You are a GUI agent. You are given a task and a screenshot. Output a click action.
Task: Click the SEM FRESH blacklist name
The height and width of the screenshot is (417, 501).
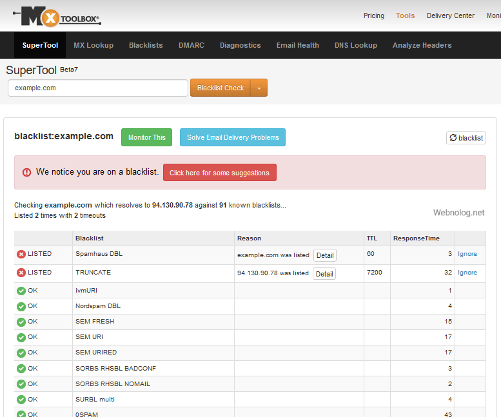point(95,321)
